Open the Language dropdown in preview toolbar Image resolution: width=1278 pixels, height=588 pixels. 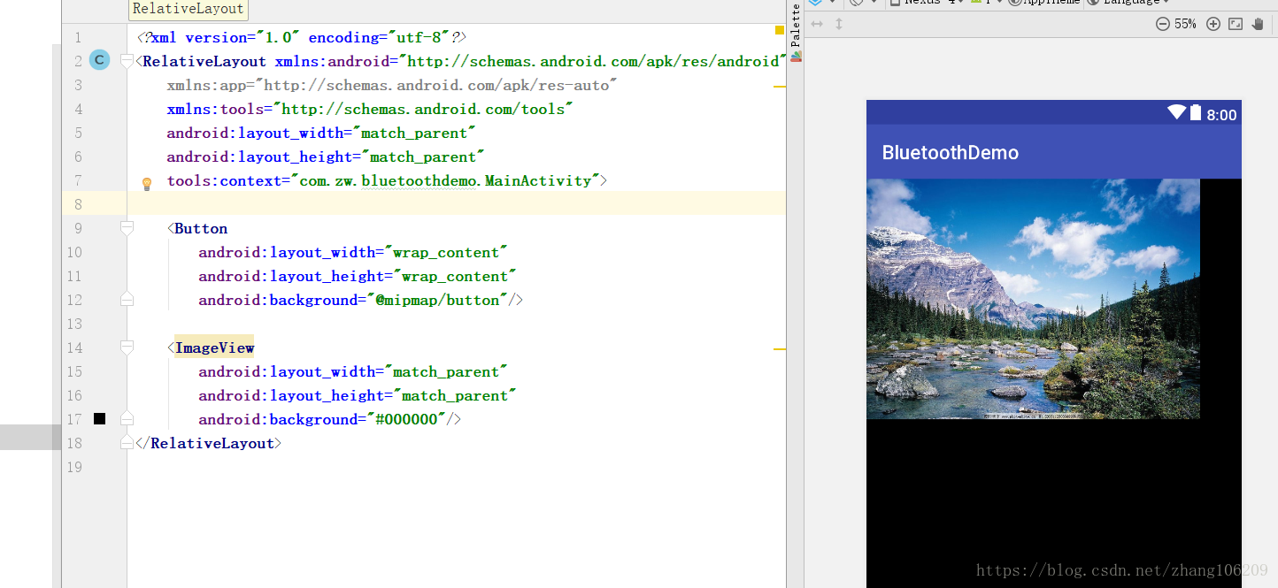[1128, 3]
